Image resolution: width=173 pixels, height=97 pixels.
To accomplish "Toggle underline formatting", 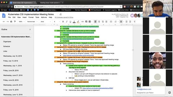I will coord(70,22).
